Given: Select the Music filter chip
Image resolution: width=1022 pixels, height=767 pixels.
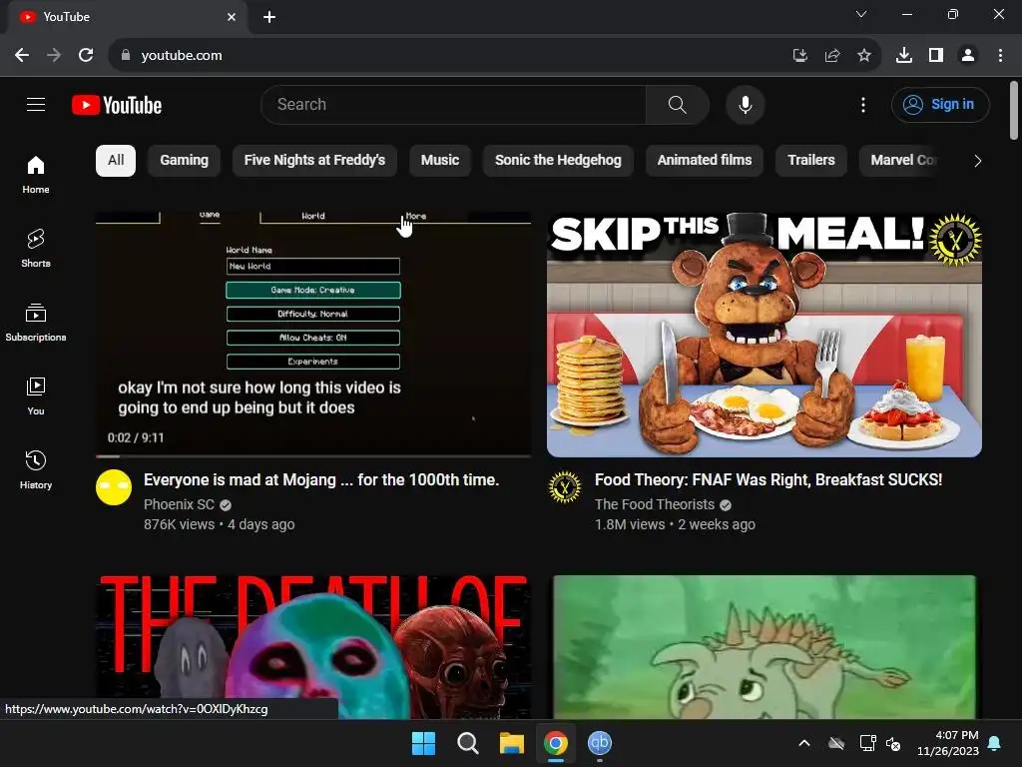Looking at the screenshot, I should pos(440,161).
